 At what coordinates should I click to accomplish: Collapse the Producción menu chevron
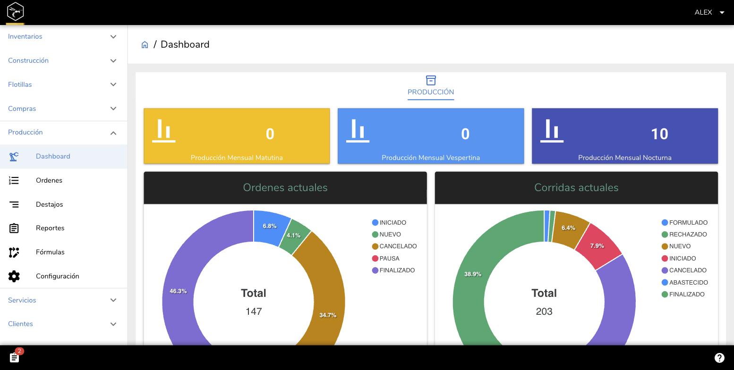click(x=113, y=133)
